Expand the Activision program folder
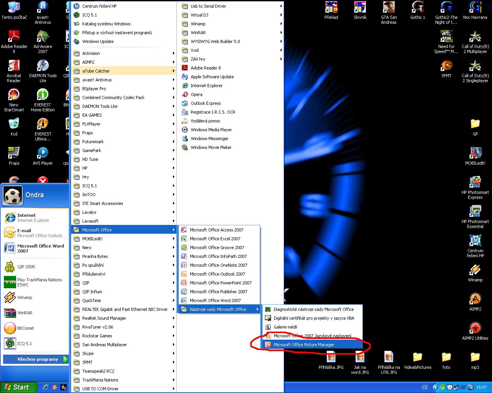The height and width of the screenshot is (393, 492). [124, 53]
